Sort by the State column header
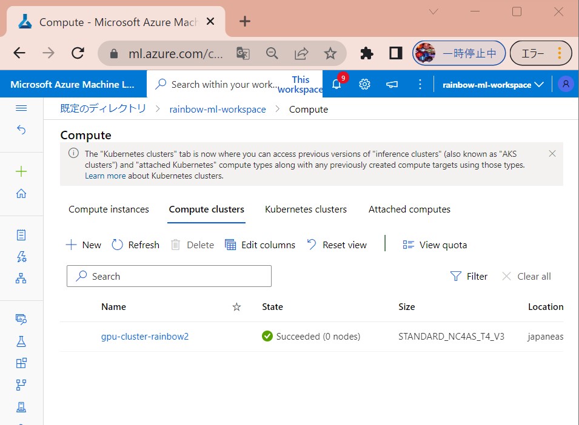This screenshot has height=425, width=579. point(272,307)
